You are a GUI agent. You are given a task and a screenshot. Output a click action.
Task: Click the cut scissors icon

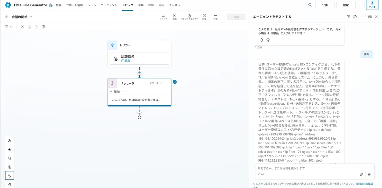(22, 27)
